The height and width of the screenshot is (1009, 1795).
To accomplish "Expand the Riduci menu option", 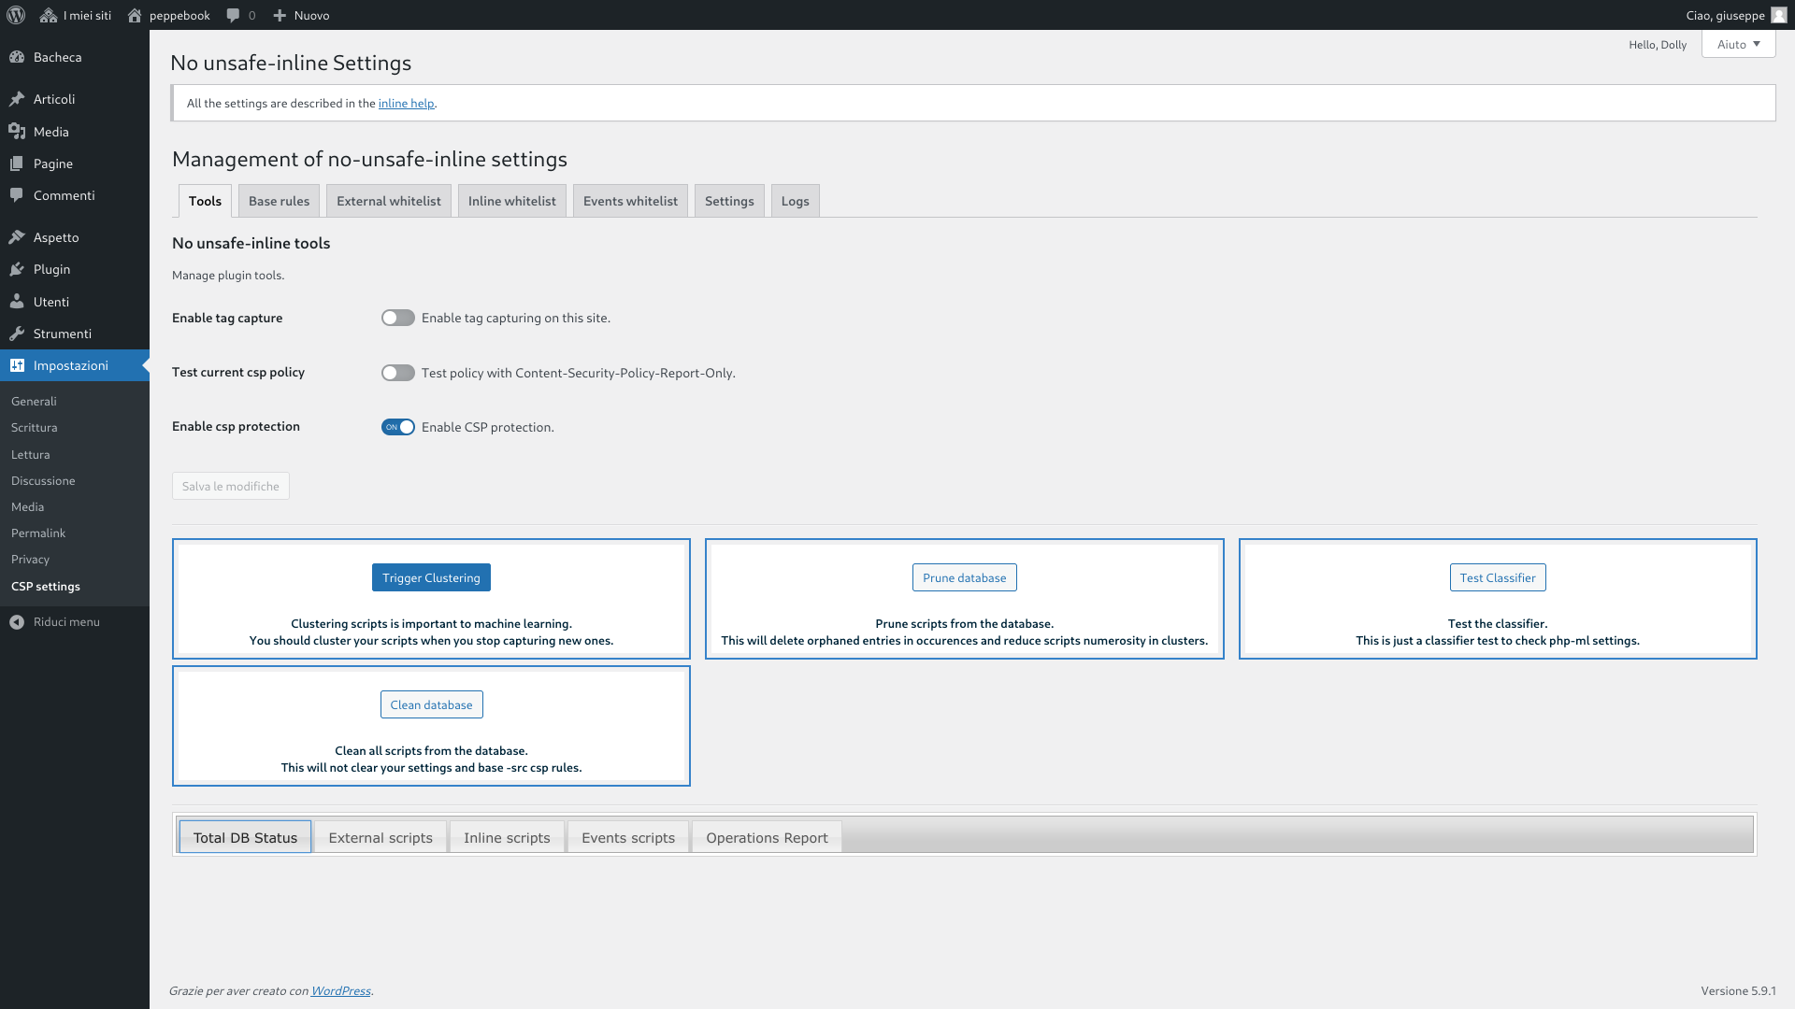I will [x=66, y=621].
